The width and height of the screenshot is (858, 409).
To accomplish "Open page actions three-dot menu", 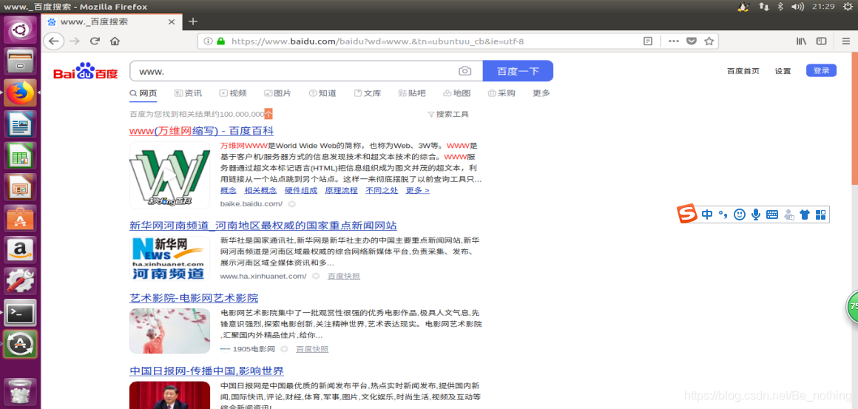I will (x=674, y=41).
